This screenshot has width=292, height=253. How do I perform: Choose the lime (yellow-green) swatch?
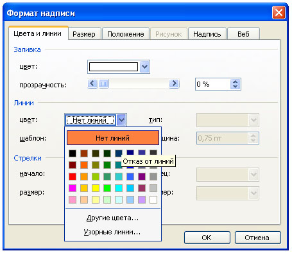(x=96, y=177)
